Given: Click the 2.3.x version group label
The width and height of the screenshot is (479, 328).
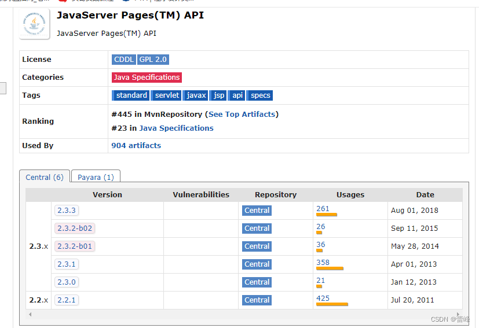Looking at the screenshot, I should 38,246.
